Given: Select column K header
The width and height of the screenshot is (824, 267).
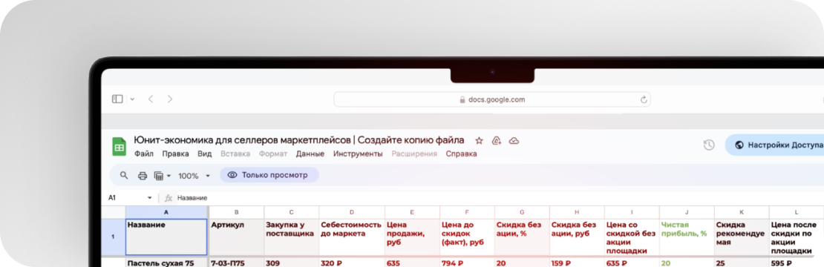Looking at the screenshot, I should (x=742, y=212).
